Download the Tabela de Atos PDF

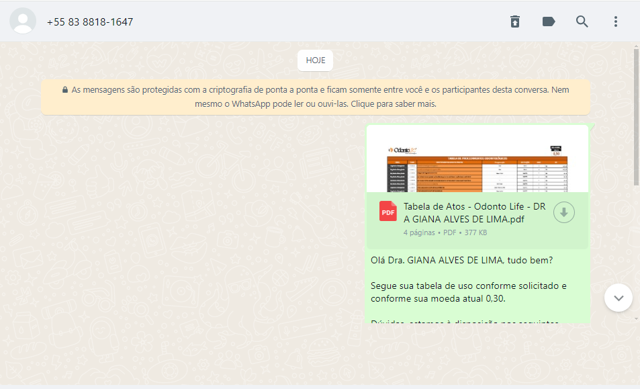click(563, 212)
